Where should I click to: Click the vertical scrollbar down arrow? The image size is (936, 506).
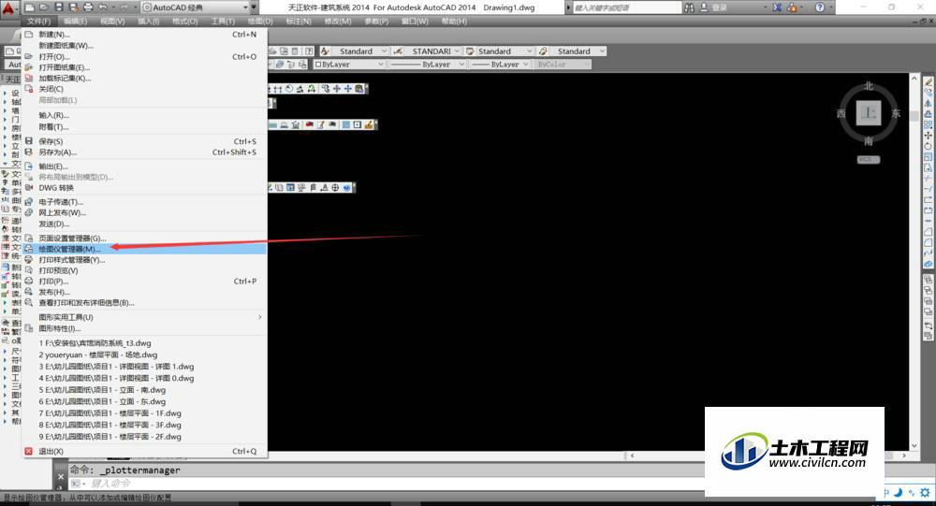click(x=914, y=446)
